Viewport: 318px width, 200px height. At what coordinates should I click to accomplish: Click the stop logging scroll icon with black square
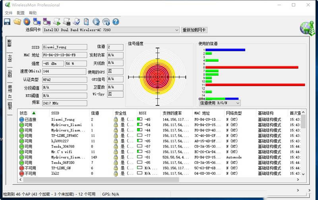[67, 22]
